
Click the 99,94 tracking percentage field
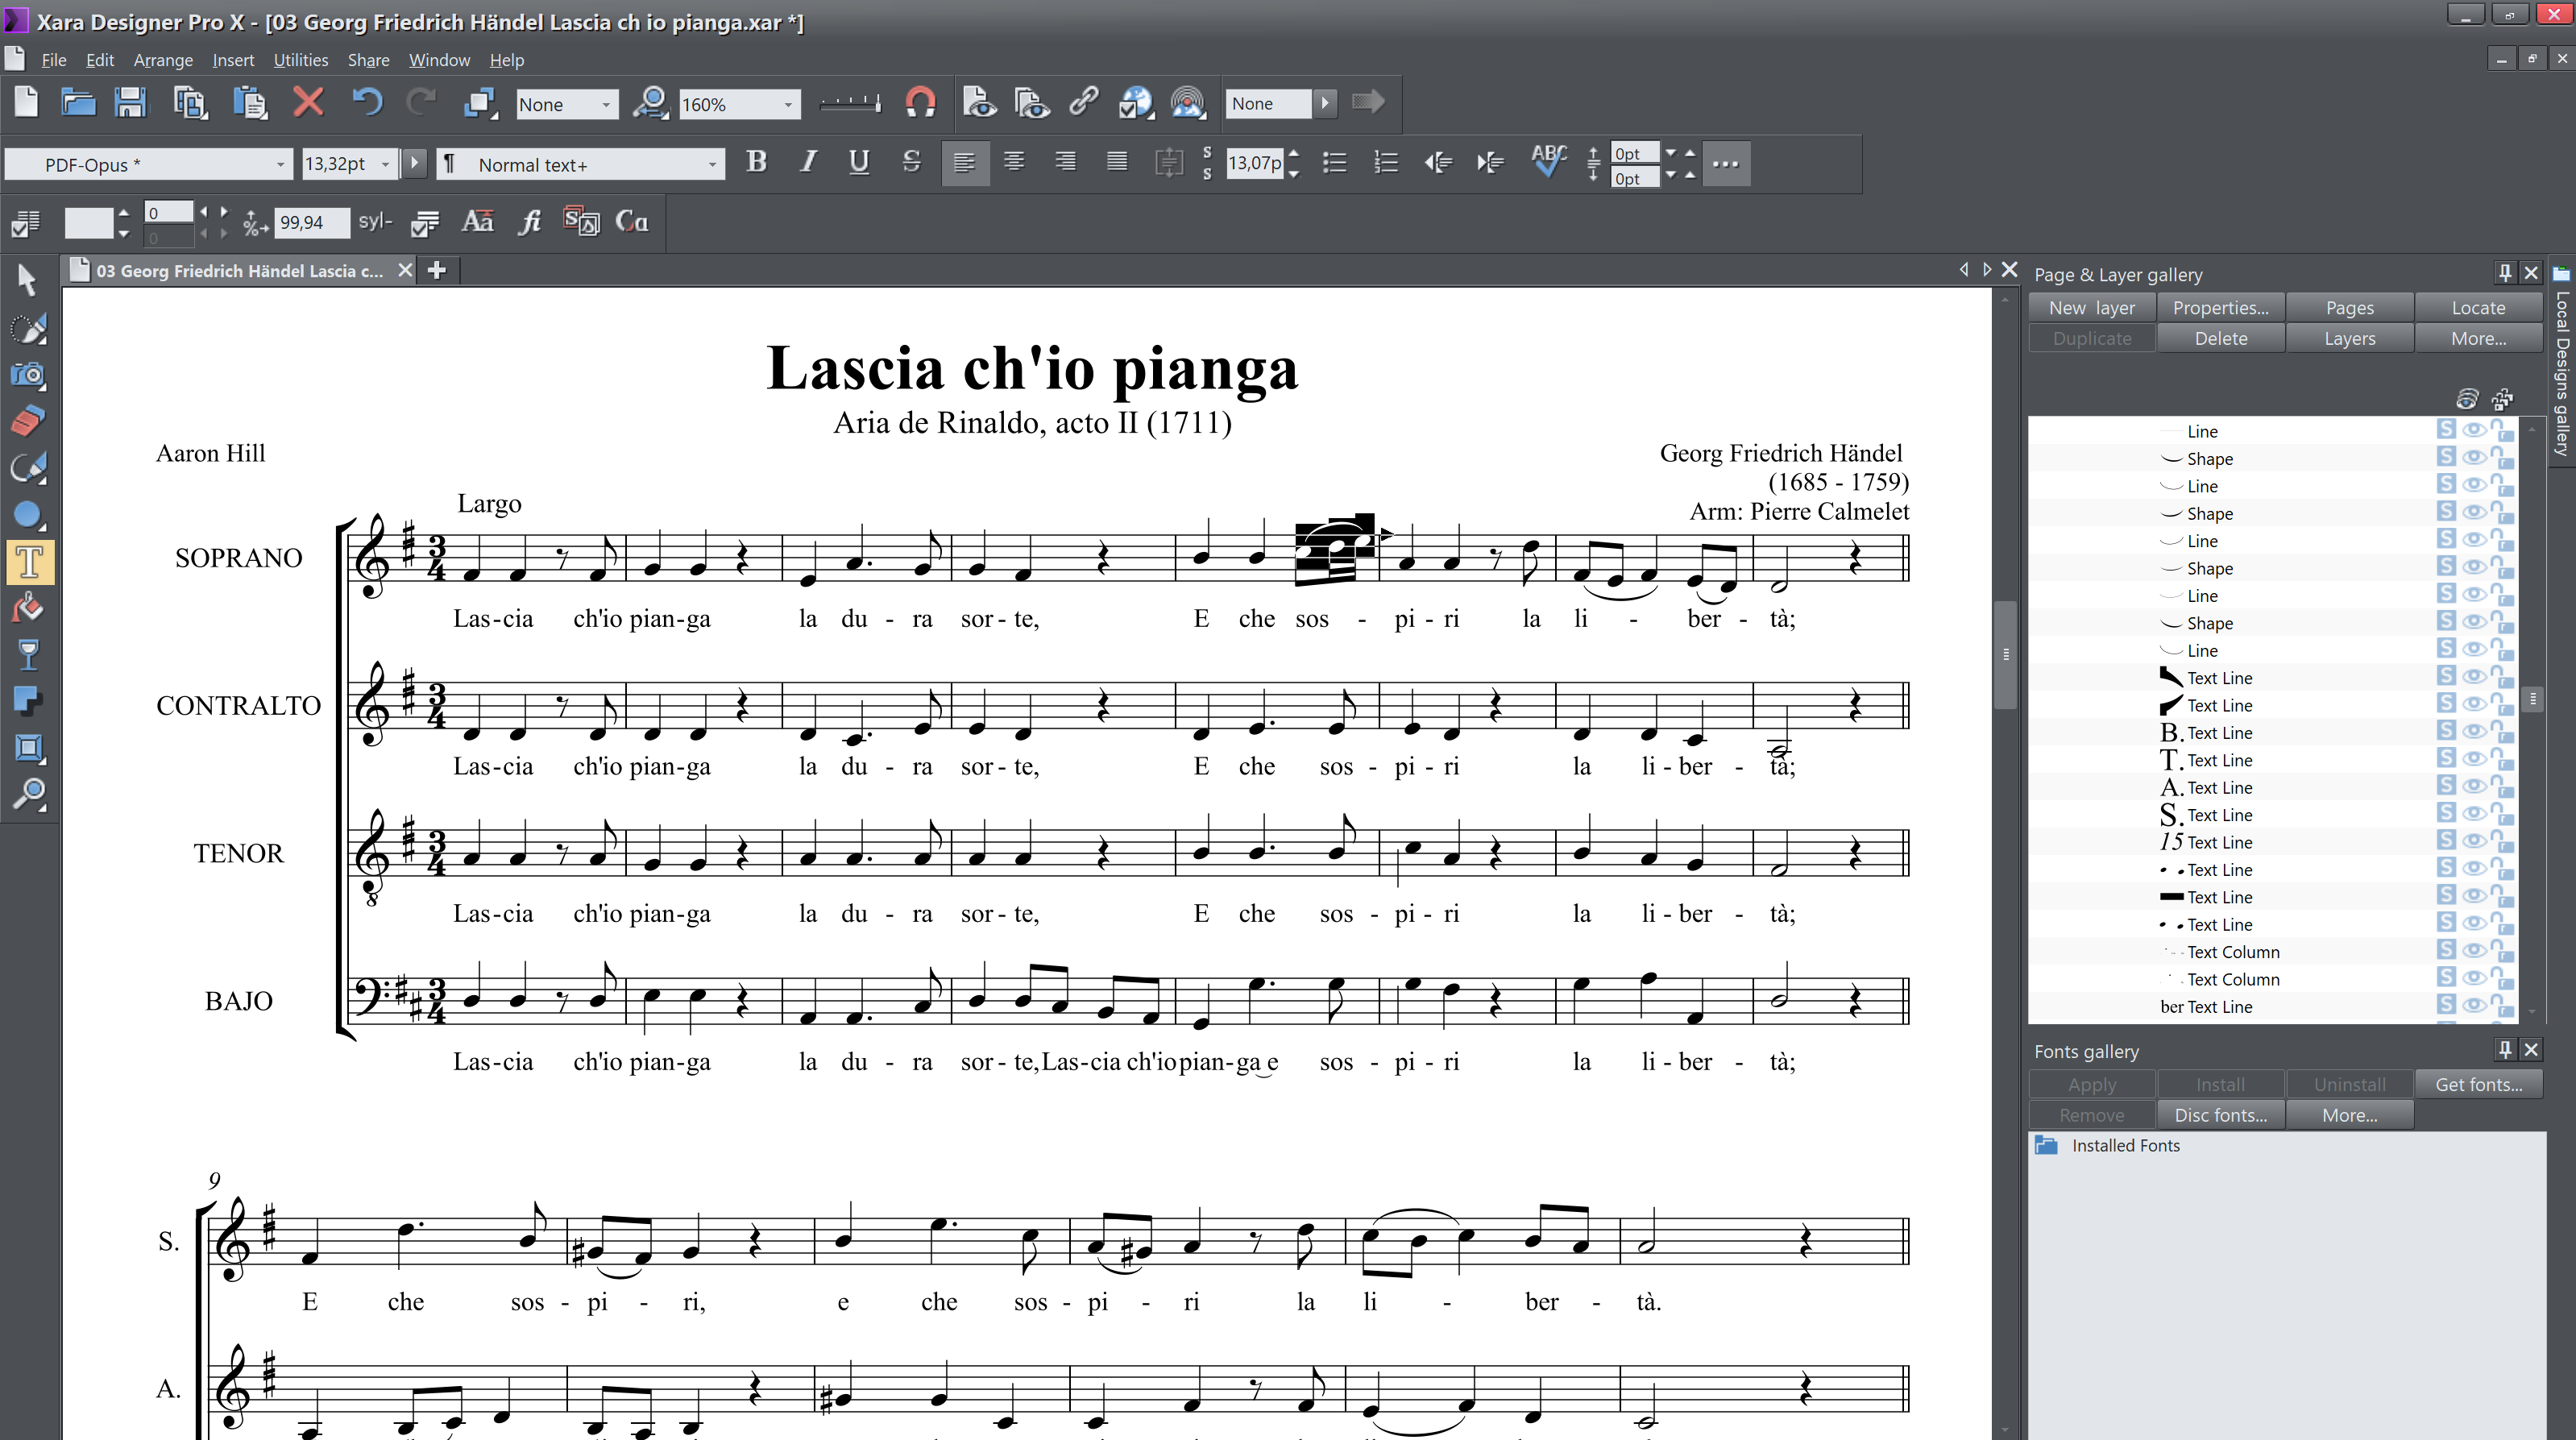(311, 222)
